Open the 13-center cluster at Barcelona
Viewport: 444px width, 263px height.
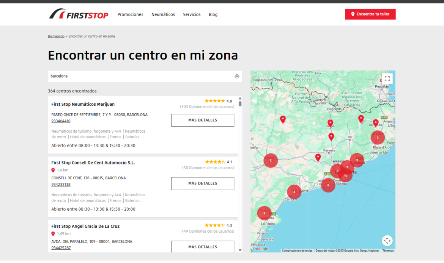coord(346,175)
